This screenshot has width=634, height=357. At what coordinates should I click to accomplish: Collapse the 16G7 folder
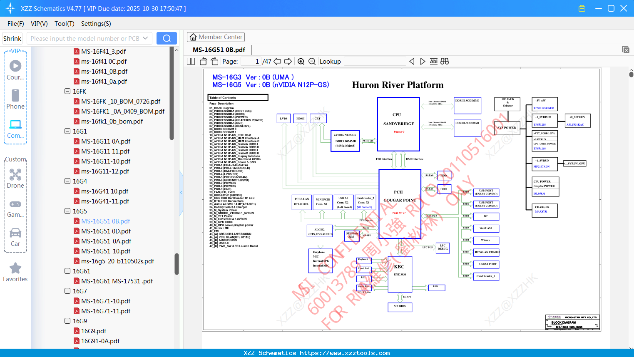point(67,291)
